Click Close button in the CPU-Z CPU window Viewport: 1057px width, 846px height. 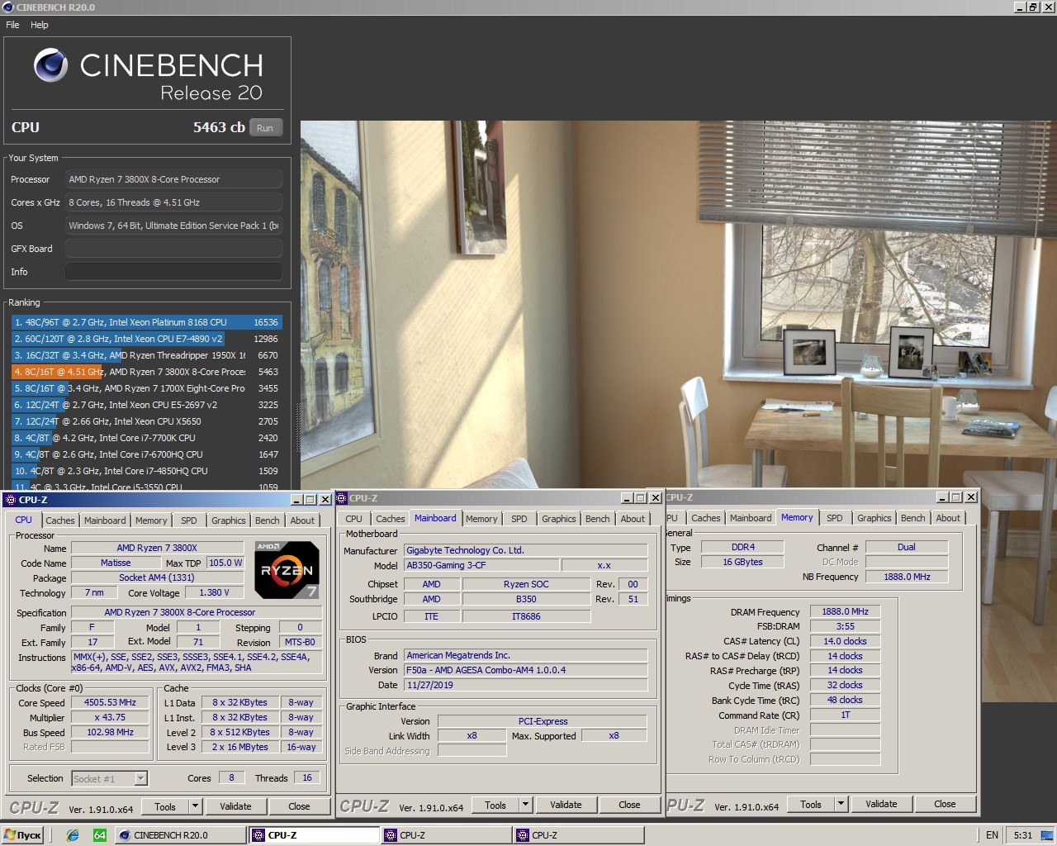click(300, 806)
